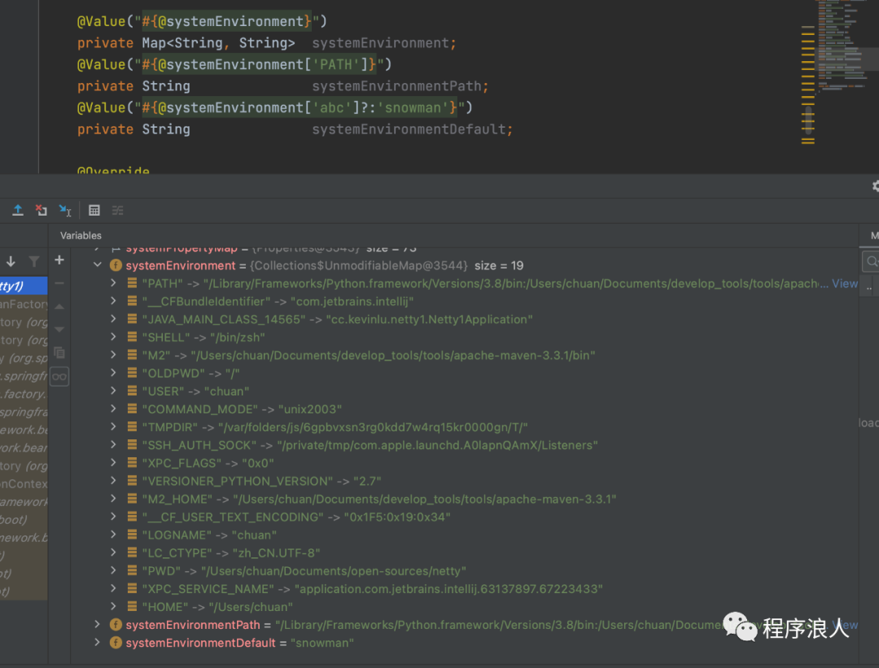Select the Variables tab
This screenshot has height=668, width=879.
(x=81, y=235)
